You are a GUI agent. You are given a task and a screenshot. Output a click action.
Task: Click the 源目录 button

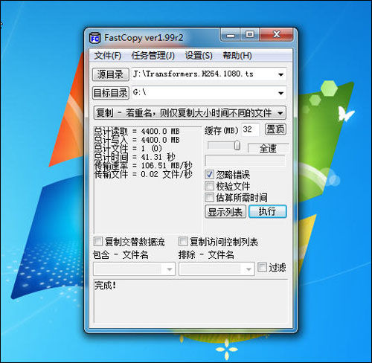(x=111, y=74)
